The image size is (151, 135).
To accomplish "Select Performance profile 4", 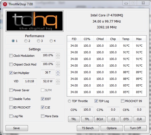I will (51, 41).
